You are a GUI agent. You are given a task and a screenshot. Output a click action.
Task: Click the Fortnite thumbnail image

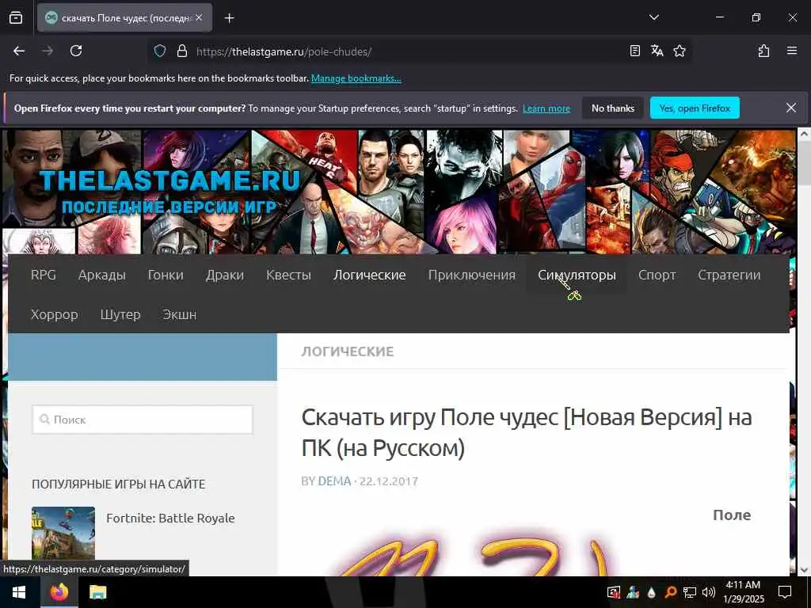point(63,533)
